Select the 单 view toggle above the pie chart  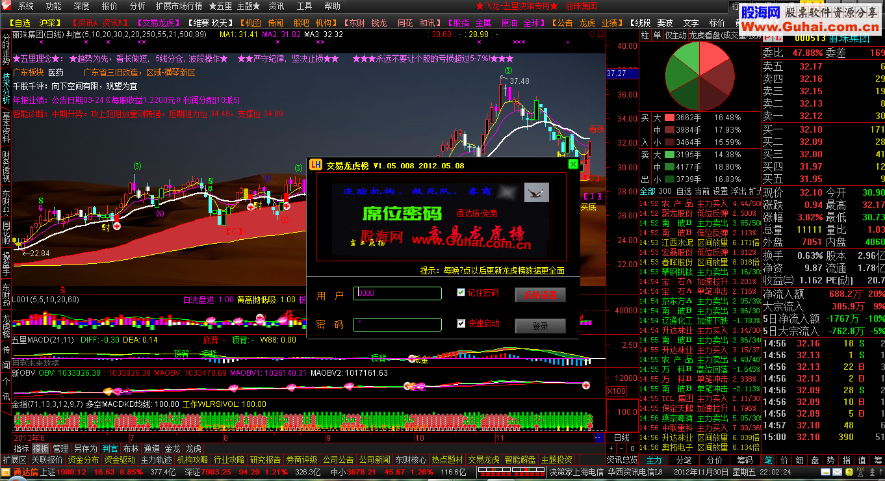pyautogui.click(x=657, y=35)
